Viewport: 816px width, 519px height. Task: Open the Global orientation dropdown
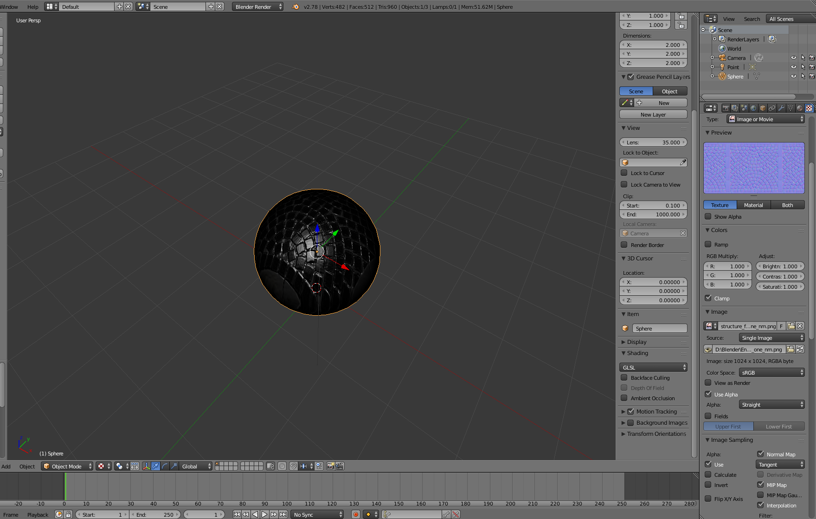tap(196, 466)
